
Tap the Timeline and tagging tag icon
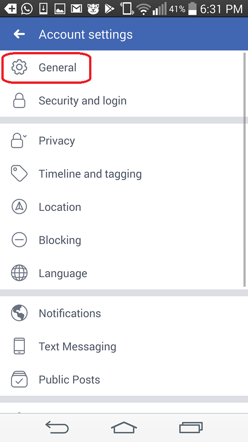(19, 174)
